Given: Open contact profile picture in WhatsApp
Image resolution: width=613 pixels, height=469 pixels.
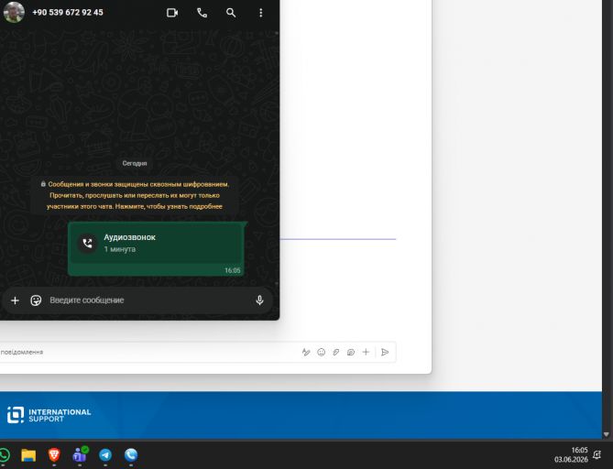Looking at the screenshot, I should (x=14, y=12).
